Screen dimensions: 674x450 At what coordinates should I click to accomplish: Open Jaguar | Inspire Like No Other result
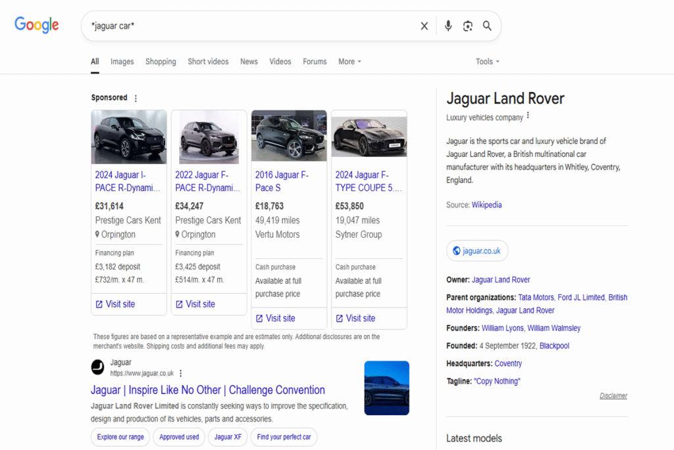click(x=207, y=390)
